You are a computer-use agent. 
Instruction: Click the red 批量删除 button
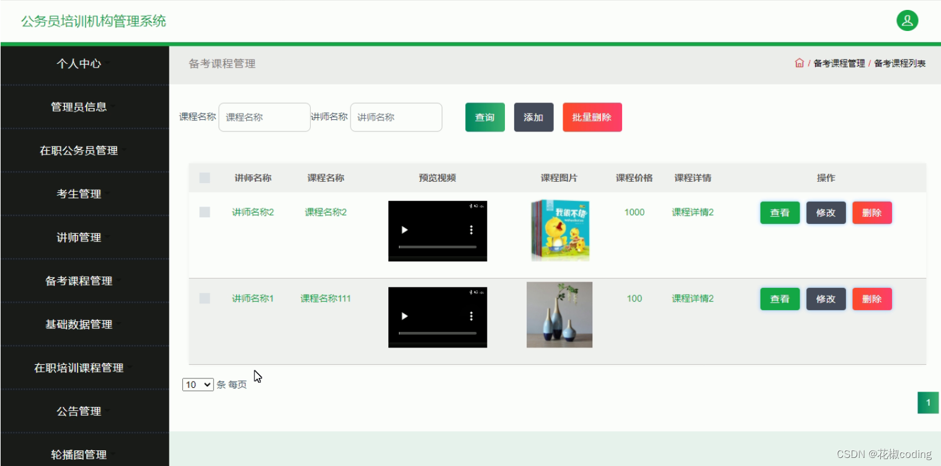(x=592, y=117)
